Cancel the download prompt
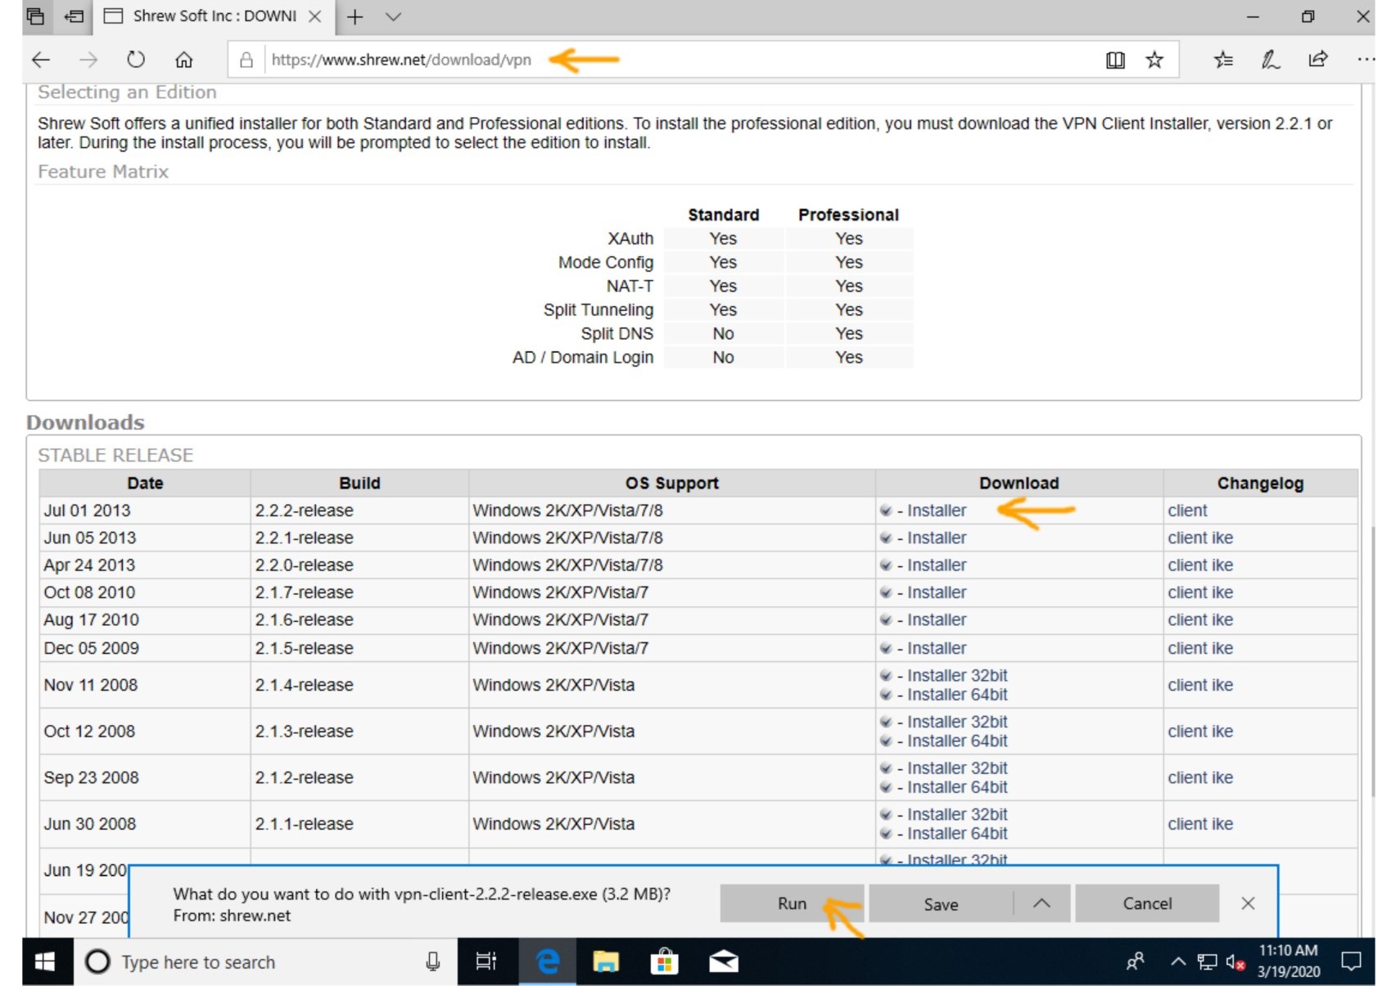Screen dimensions: 1382x986 coord(1147,903)
